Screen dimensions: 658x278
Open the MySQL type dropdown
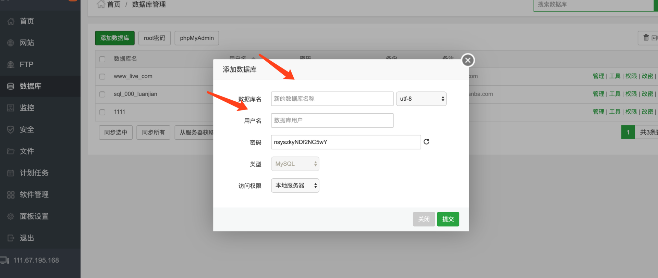click(x=295, y=164)
